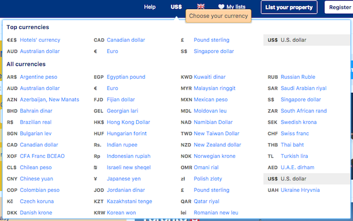Viewport: 353px width, 221px height.
Task: Click the List your property button
Action: tap(289, 7)
